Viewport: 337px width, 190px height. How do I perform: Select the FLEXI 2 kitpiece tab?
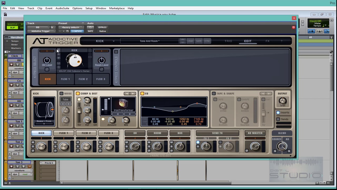(83, 79)
